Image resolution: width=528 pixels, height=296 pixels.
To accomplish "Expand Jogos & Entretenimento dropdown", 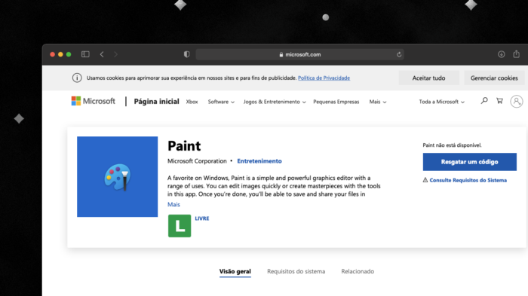I will tap(275, 102).
